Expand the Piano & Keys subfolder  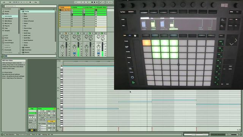(23, 28)
